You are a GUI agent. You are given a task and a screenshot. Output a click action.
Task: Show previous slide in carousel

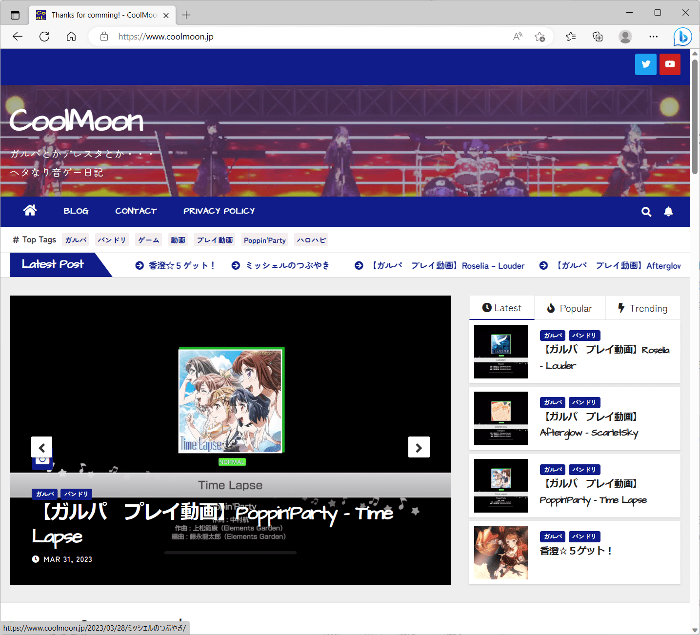pyautogui.click(x=42, y=447)
